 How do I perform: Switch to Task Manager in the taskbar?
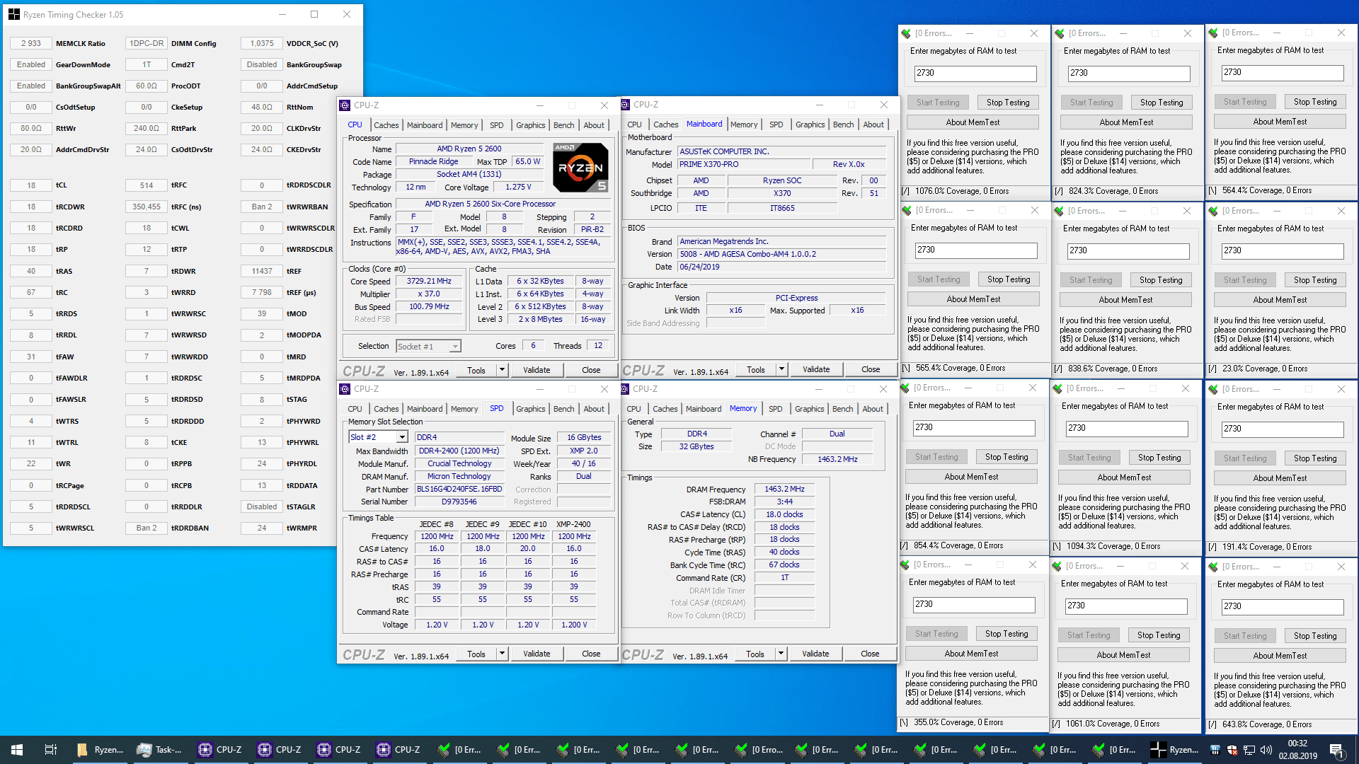coord(160,750)
